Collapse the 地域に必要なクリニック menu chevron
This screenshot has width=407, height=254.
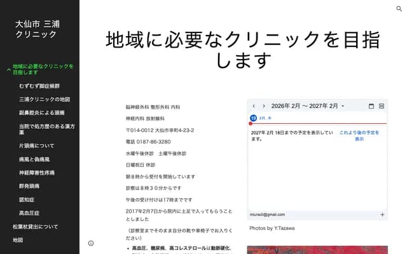click(8, 69)
